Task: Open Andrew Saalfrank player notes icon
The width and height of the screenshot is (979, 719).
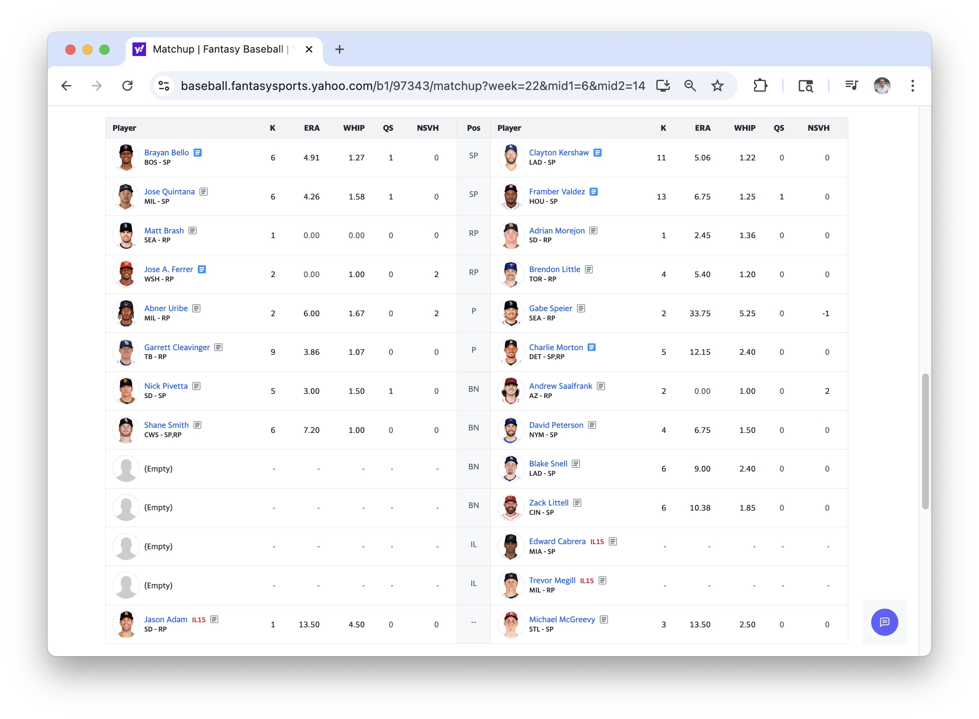Action: click(601, 386)
